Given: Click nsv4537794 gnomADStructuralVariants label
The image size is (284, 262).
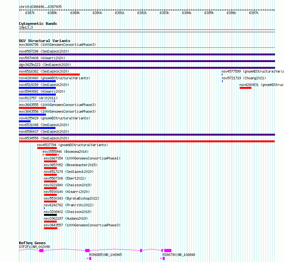Looking at the screenshot, I should [x=72, y=145].
